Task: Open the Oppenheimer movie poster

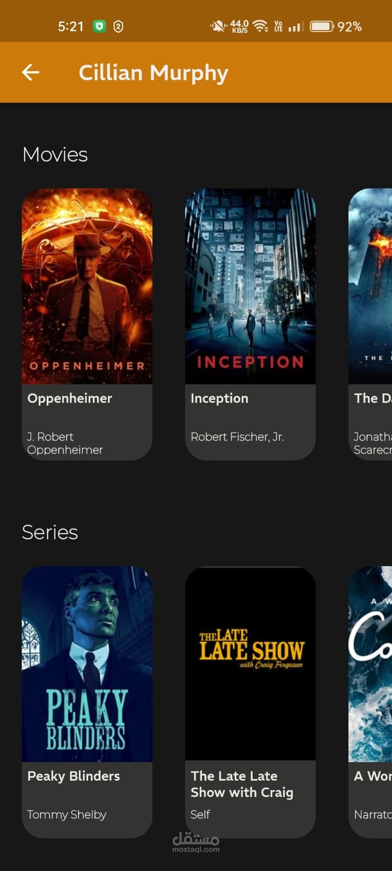Action: point(87,286)
